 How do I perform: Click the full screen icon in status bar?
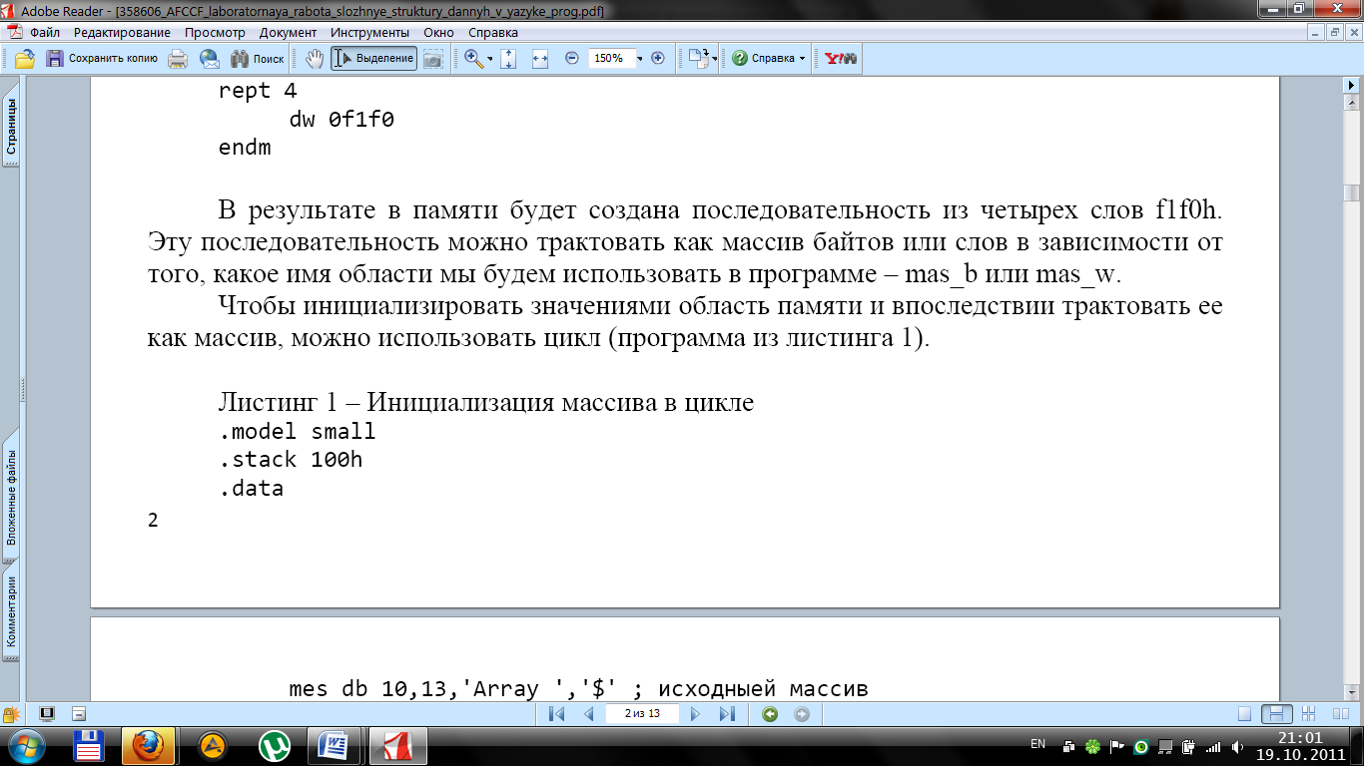pos(46,714)
